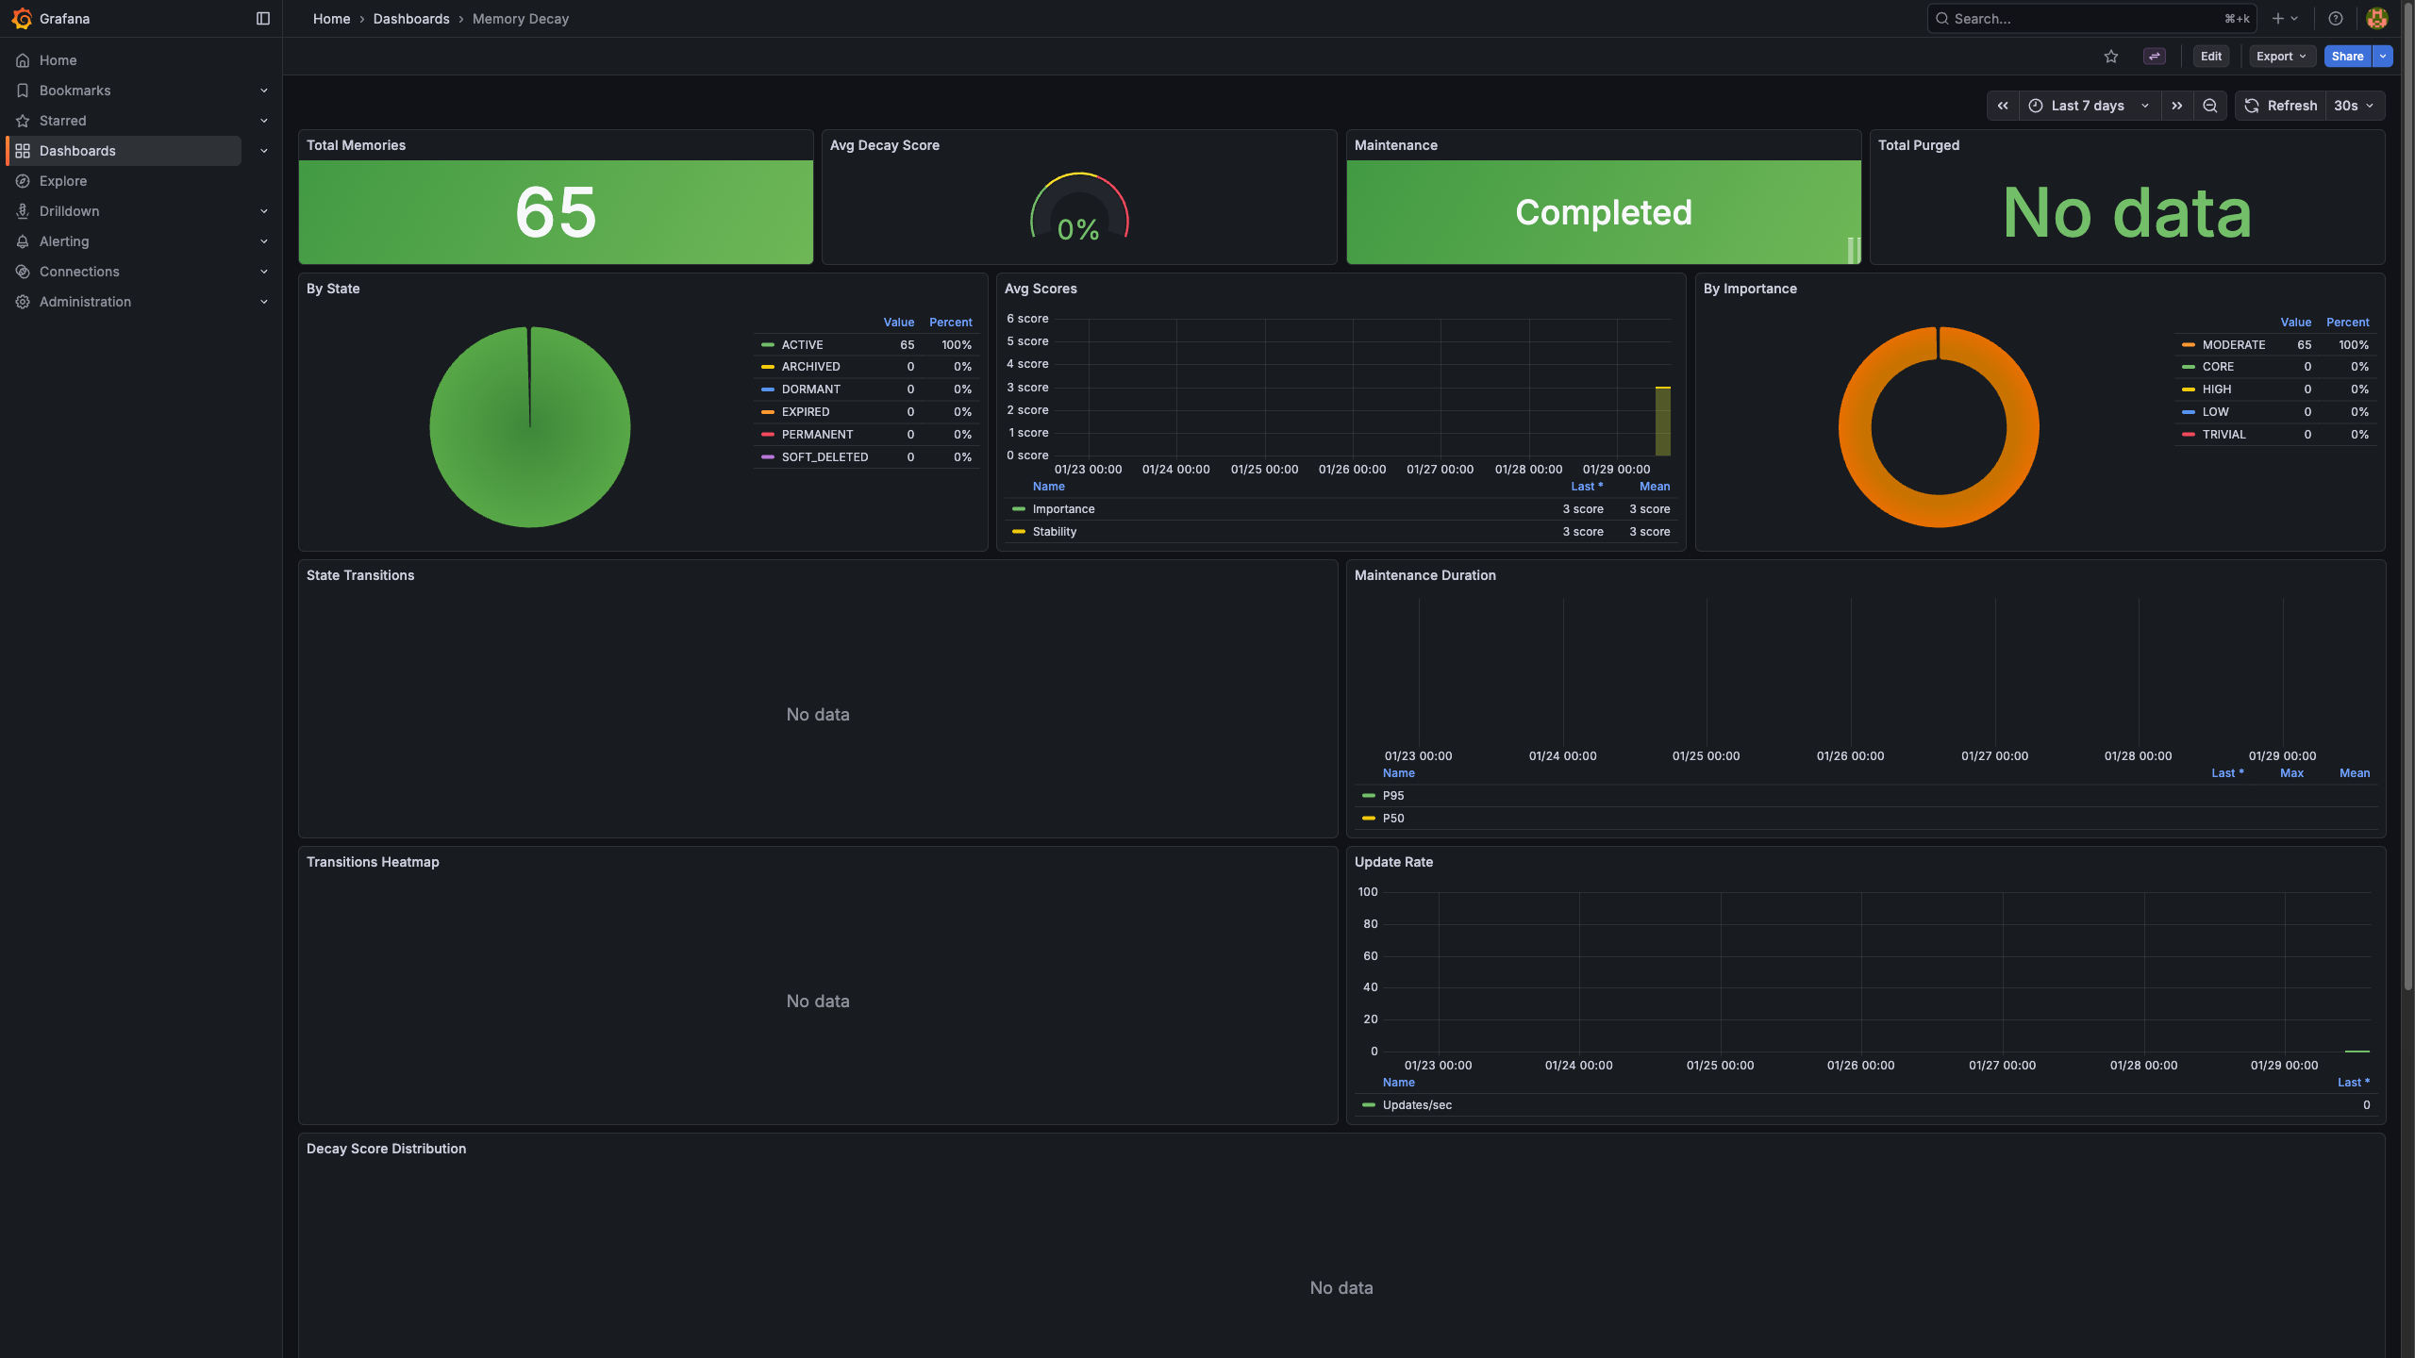Shift time range backward
This screenshot has width=2415, height=1358.
tap(2003, 106)
